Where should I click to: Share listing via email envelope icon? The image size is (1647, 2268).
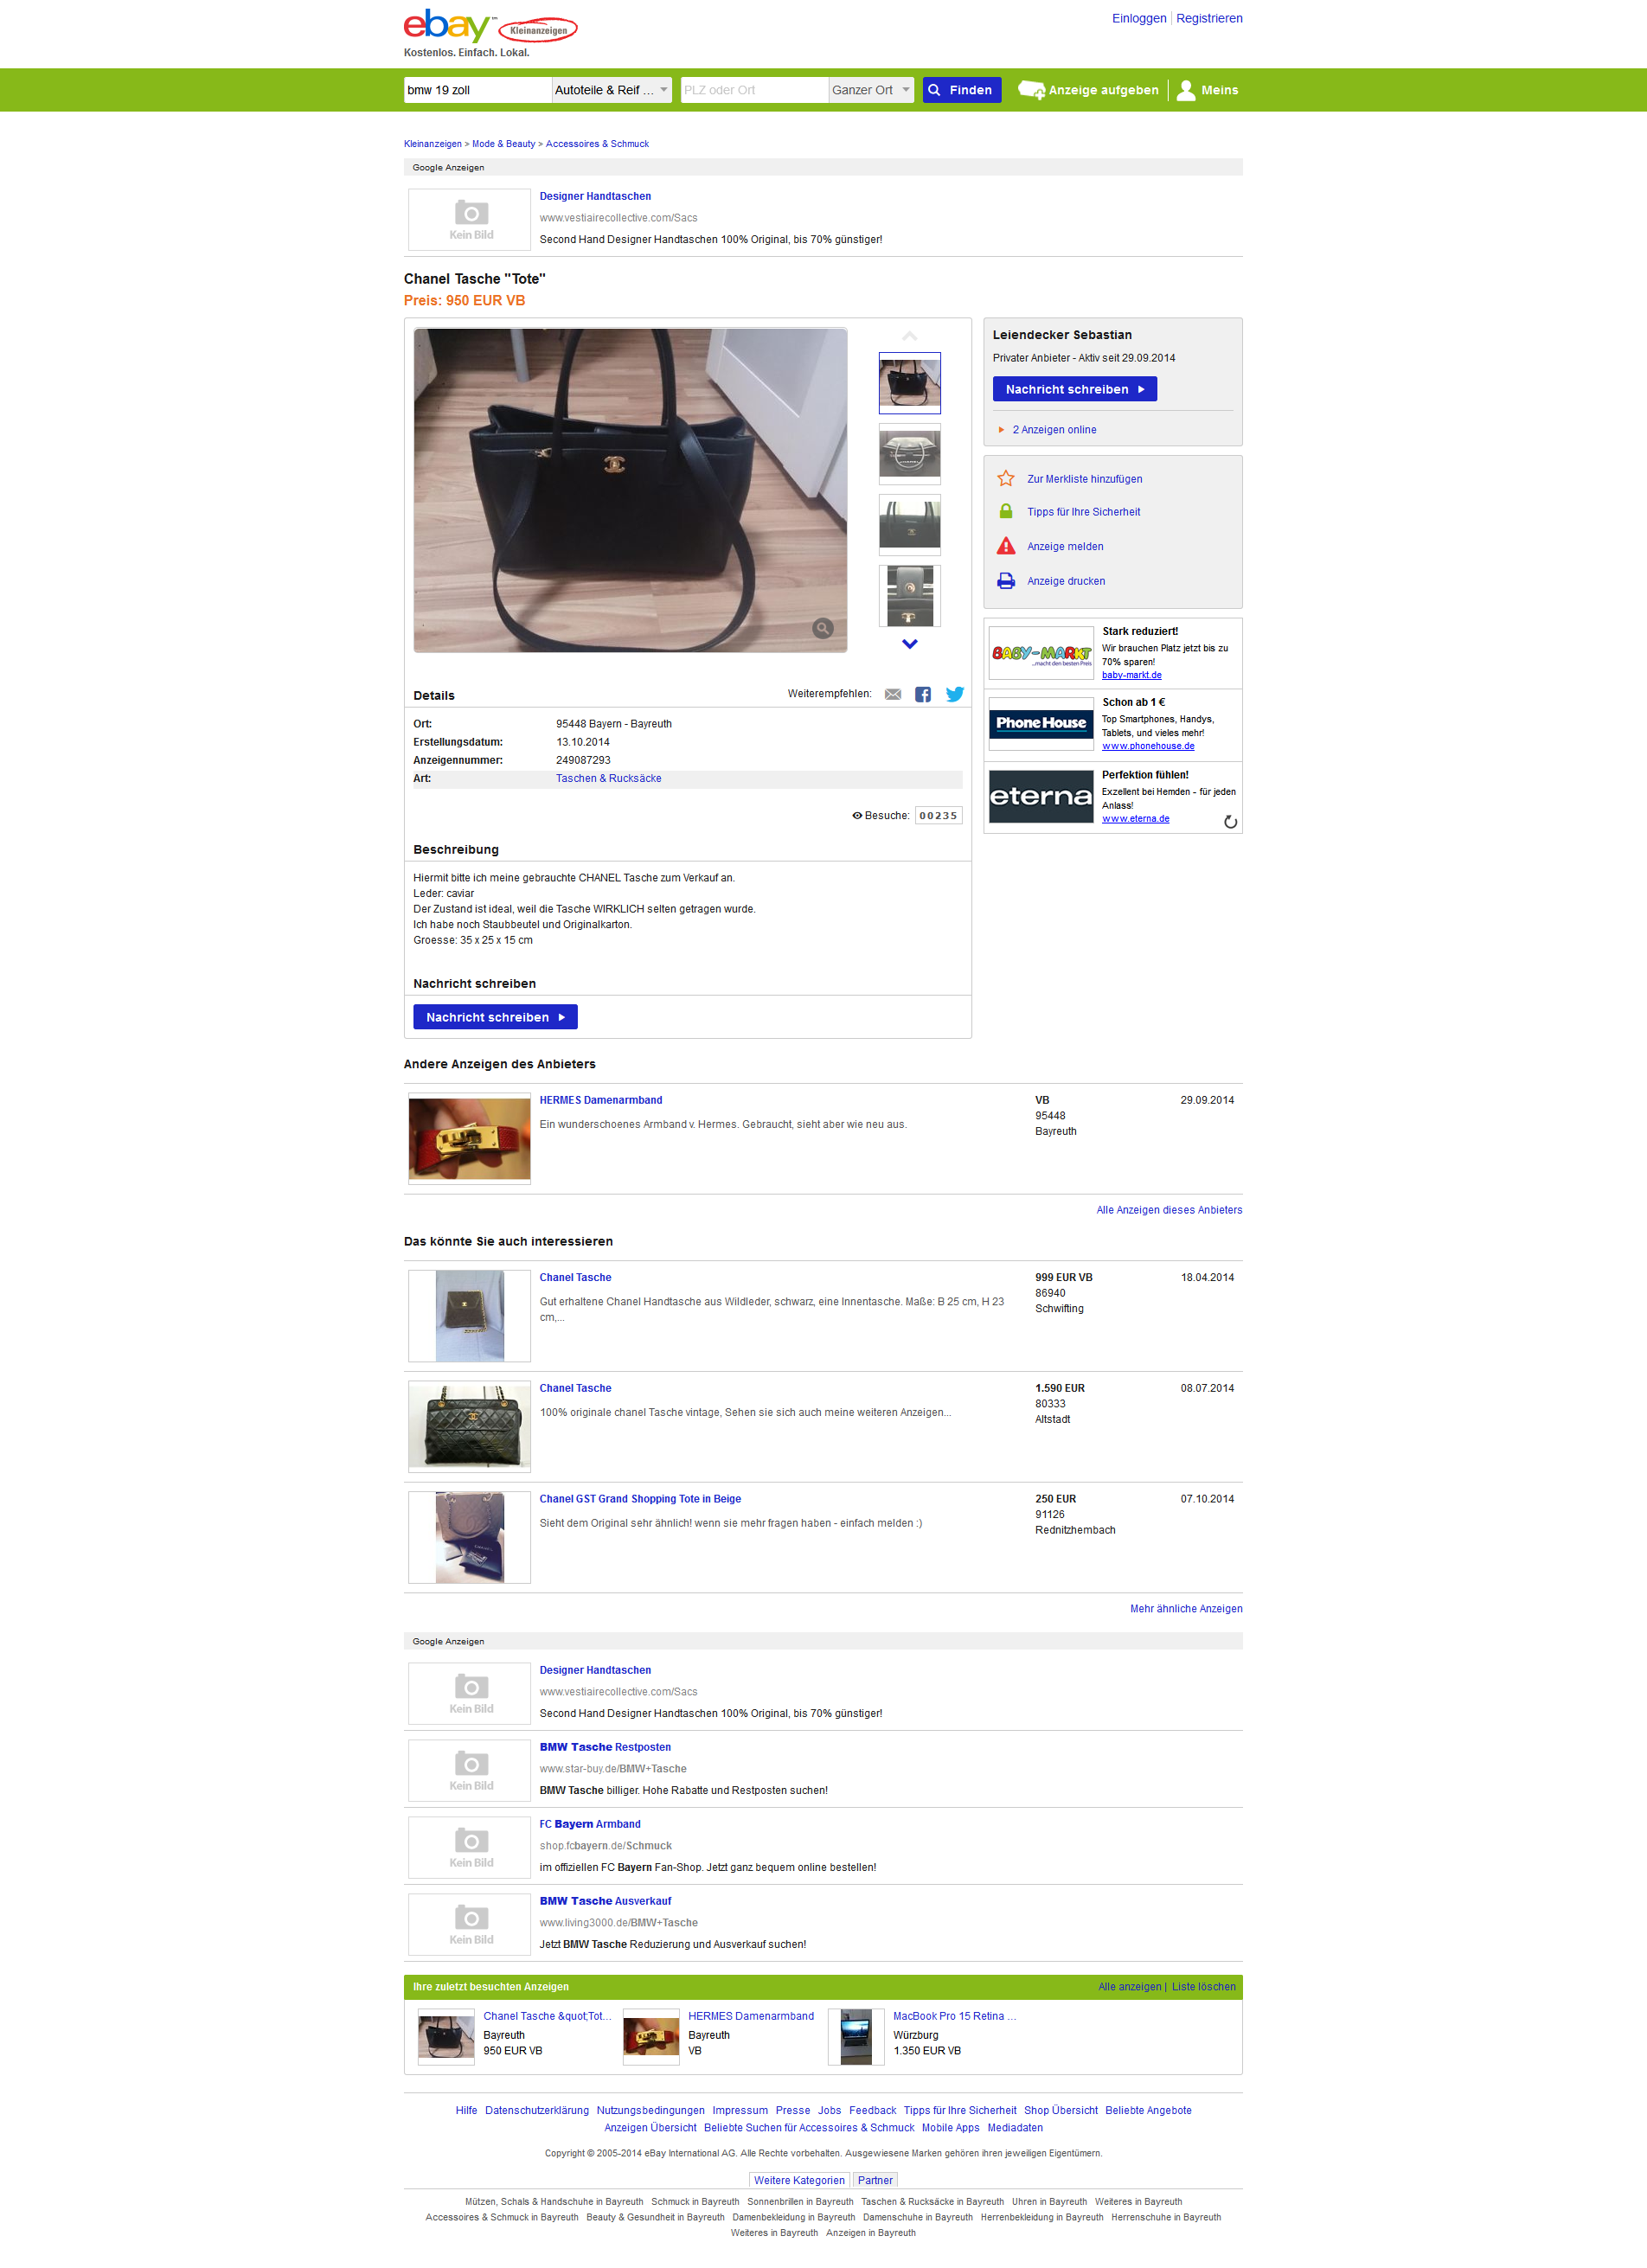coord(893,694)
